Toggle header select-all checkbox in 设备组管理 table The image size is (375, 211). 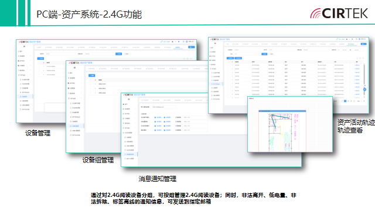90,80
